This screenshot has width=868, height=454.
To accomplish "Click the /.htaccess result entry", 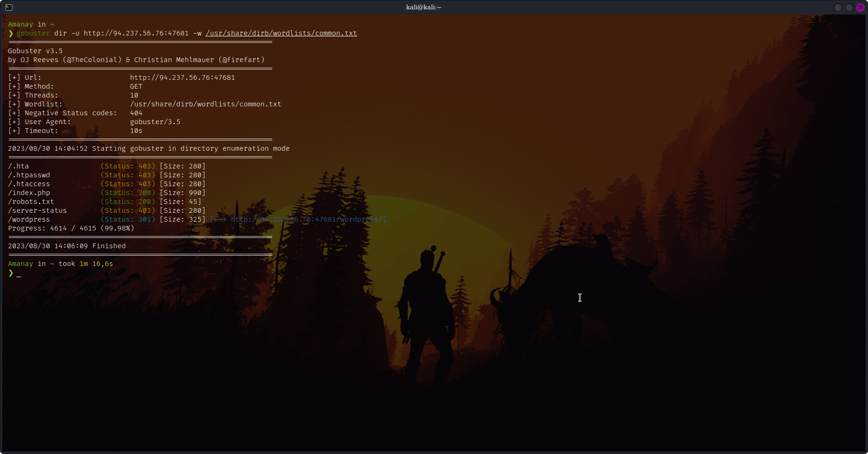I will click(x=29, y=184).
